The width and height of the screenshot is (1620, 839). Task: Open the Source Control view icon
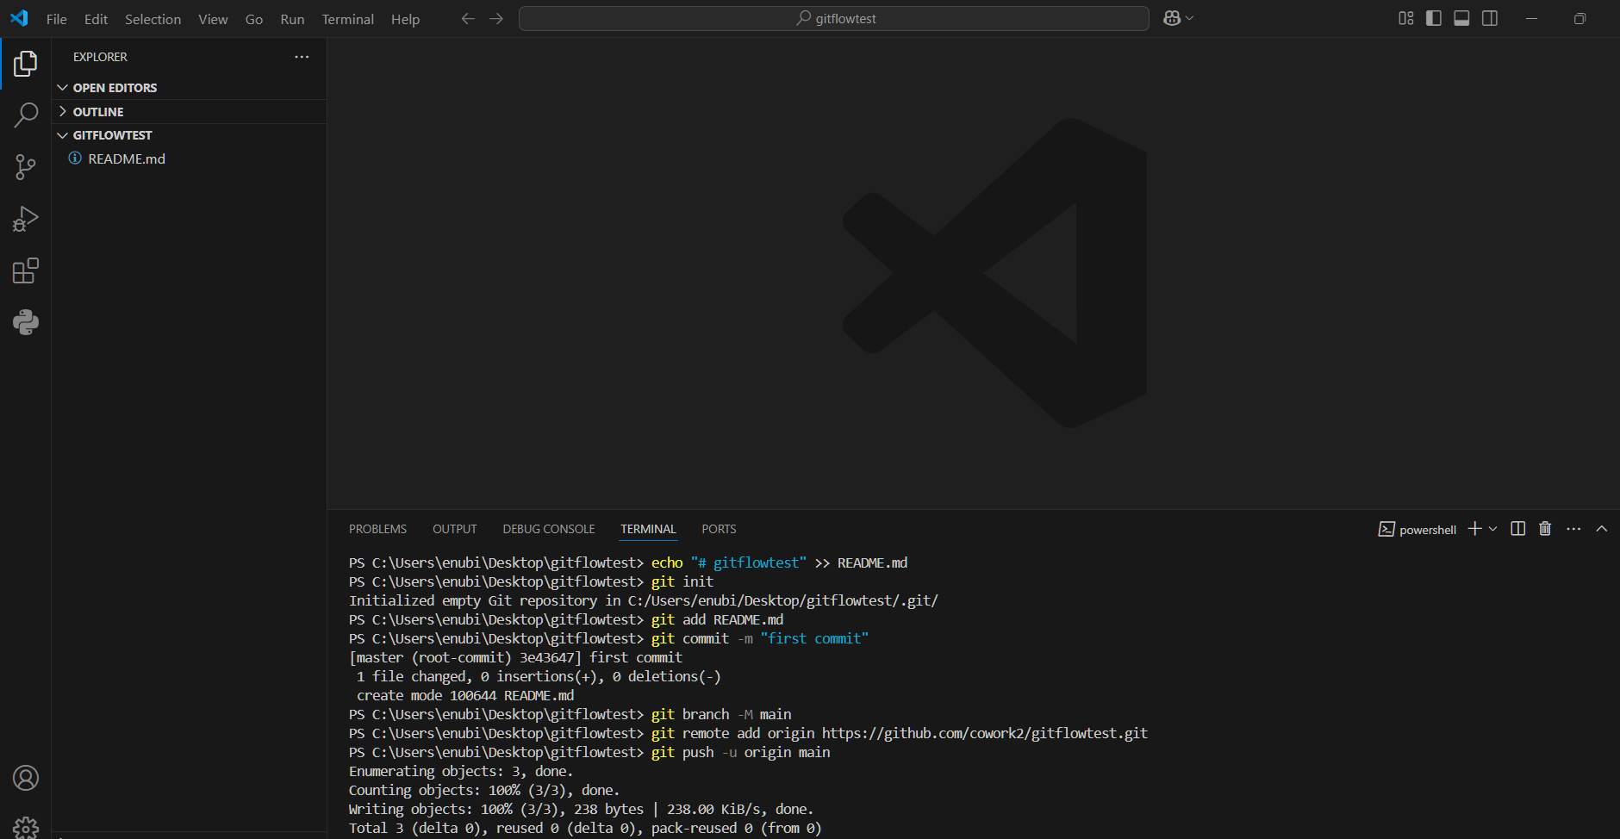pos(26,167)
